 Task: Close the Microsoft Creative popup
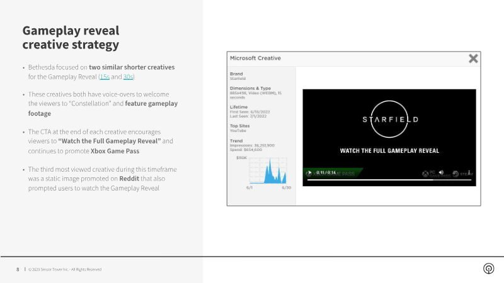[473, 58]
